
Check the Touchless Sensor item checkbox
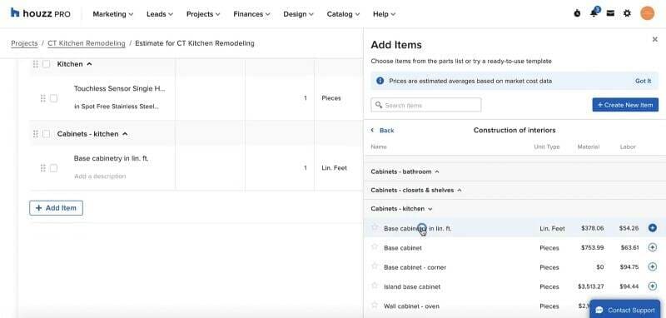[x=53, y=98]
